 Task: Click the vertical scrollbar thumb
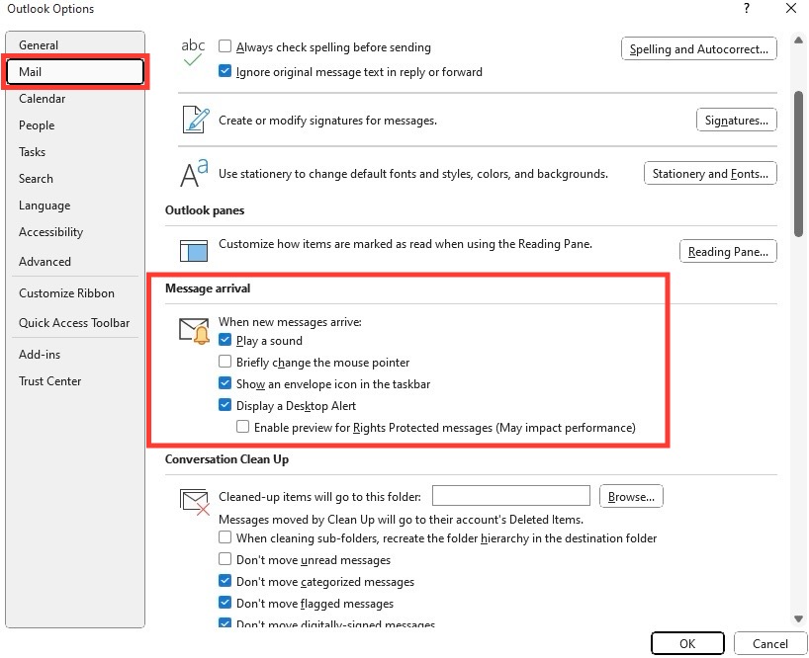coord(799,163)
